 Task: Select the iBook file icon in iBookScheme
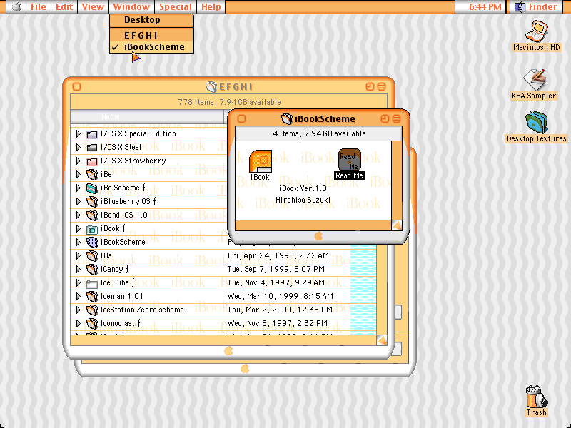tap(261, 161)
